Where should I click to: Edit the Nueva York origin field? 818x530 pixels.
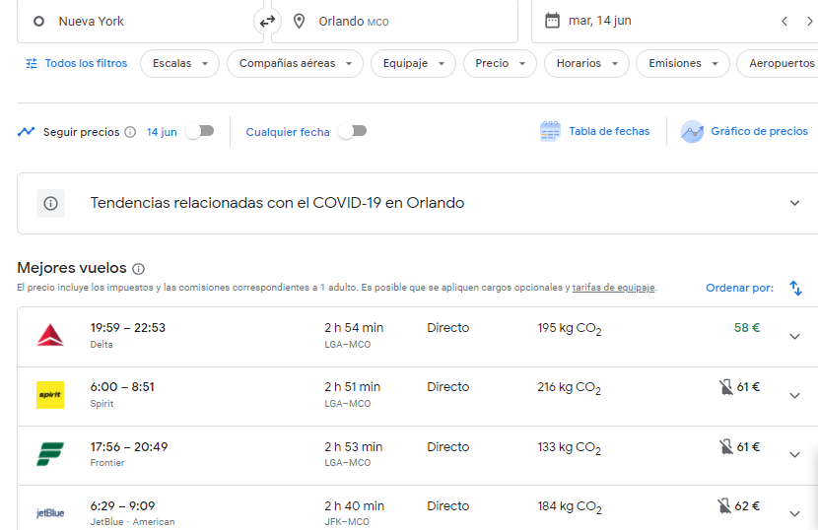point(140,22)
